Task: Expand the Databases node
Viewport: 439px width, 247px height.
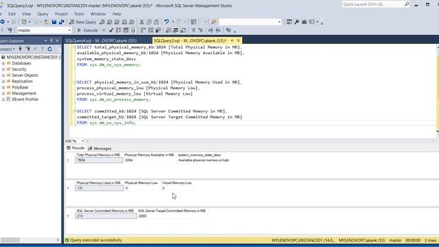Action: pos(3,63)
